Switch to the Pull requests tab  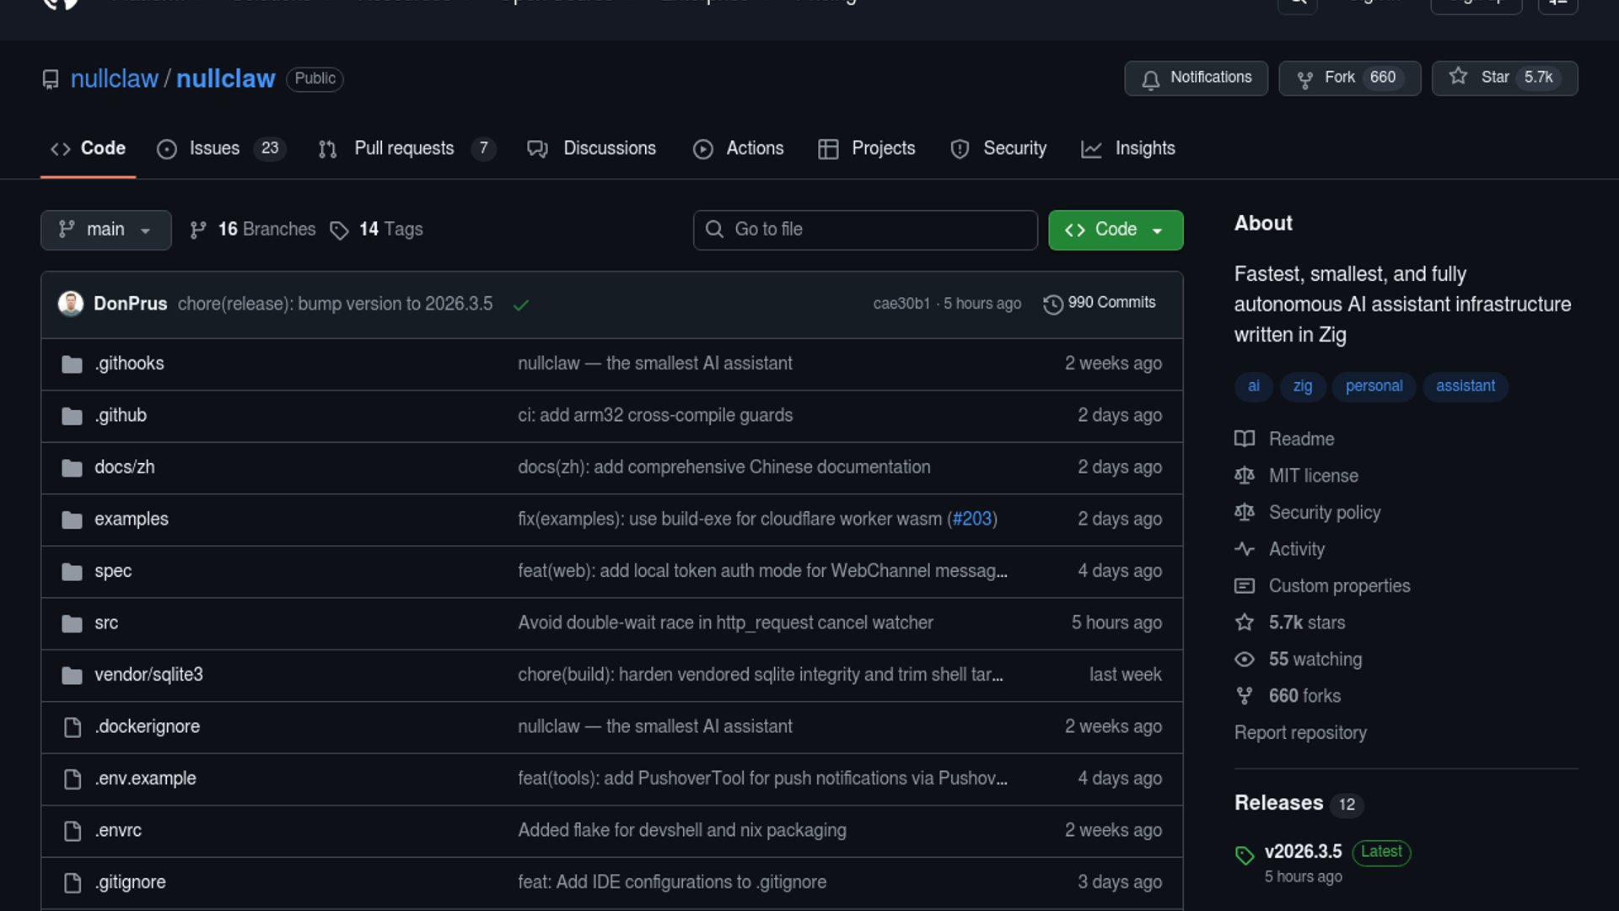click(x=404, y=148)
